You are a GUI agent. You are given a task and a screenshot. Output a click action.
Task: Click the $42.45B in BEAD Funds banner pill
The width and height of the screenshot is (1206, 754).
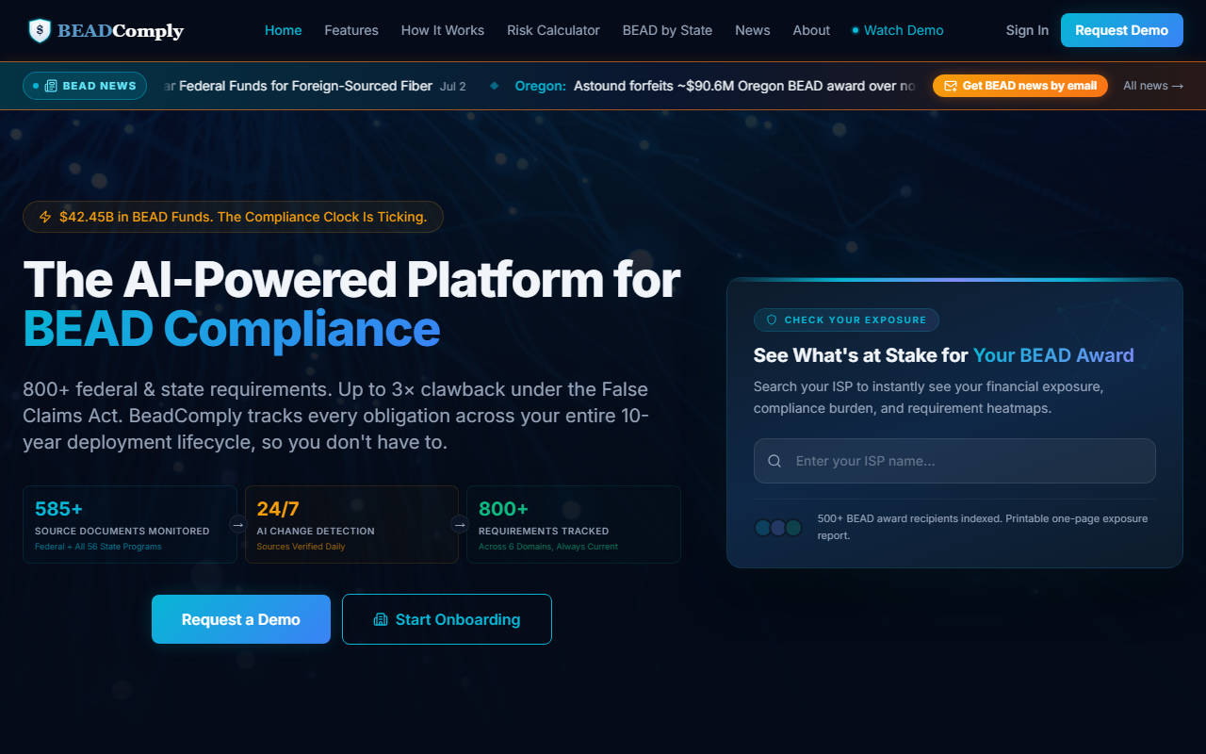coord(233,217)
